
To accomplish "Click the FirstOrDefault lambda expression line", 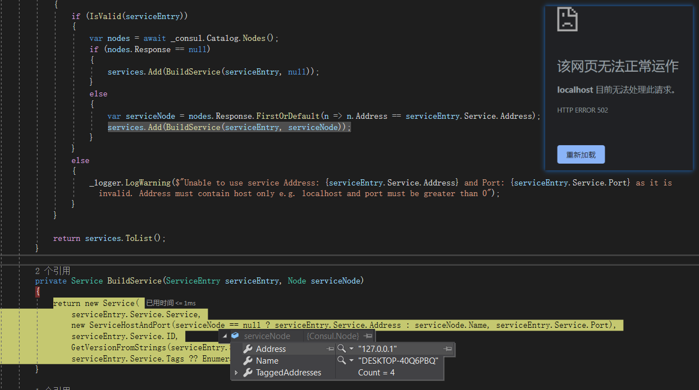I will (x=324, y=116).
